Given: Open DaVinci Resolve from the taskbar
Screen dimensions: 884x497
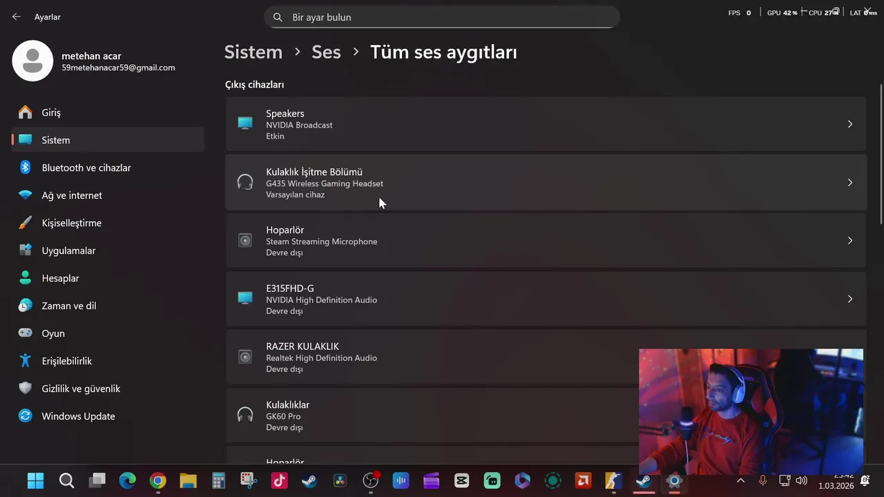Looking at the screenshot, I should pyautogui.click(x=340, y=480).
